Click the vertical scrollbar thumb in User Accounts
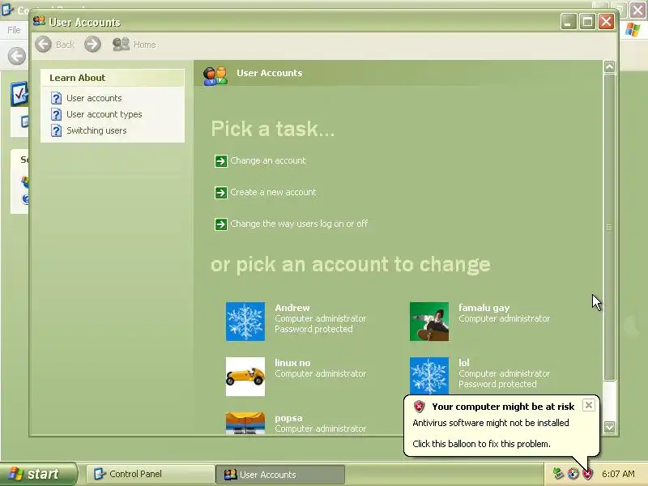 pos(609,227)
